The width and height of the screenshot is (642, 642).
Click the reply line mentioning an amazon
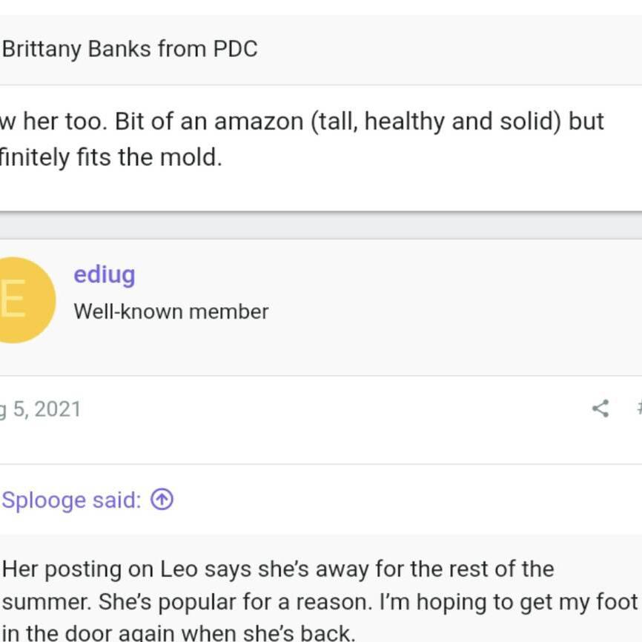(x=302, y=122)
